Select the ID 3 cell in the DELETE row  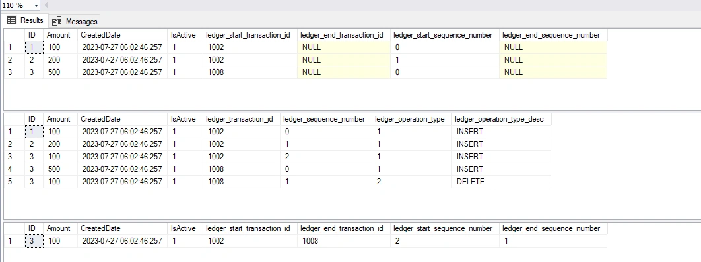tap(34, 181)
